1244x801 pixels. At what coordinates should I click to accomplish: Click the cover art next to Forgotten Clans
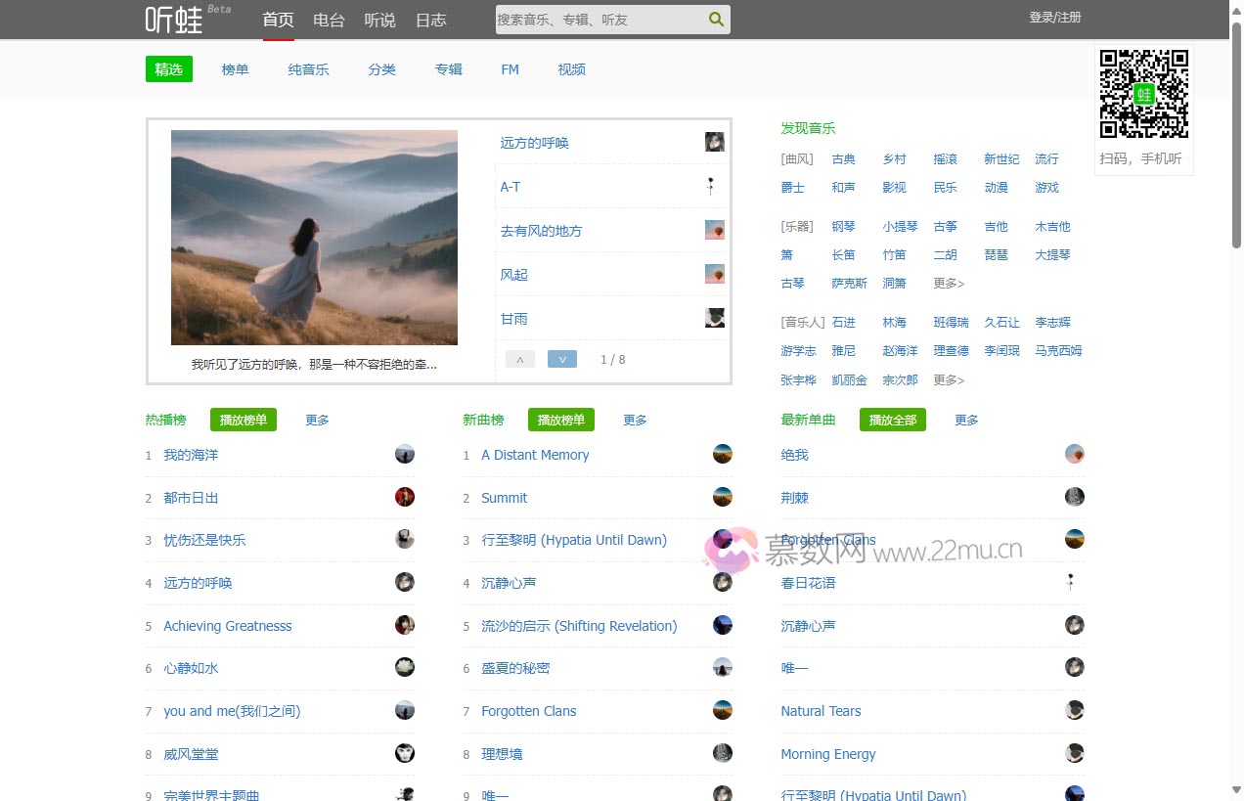pos(722,710)
